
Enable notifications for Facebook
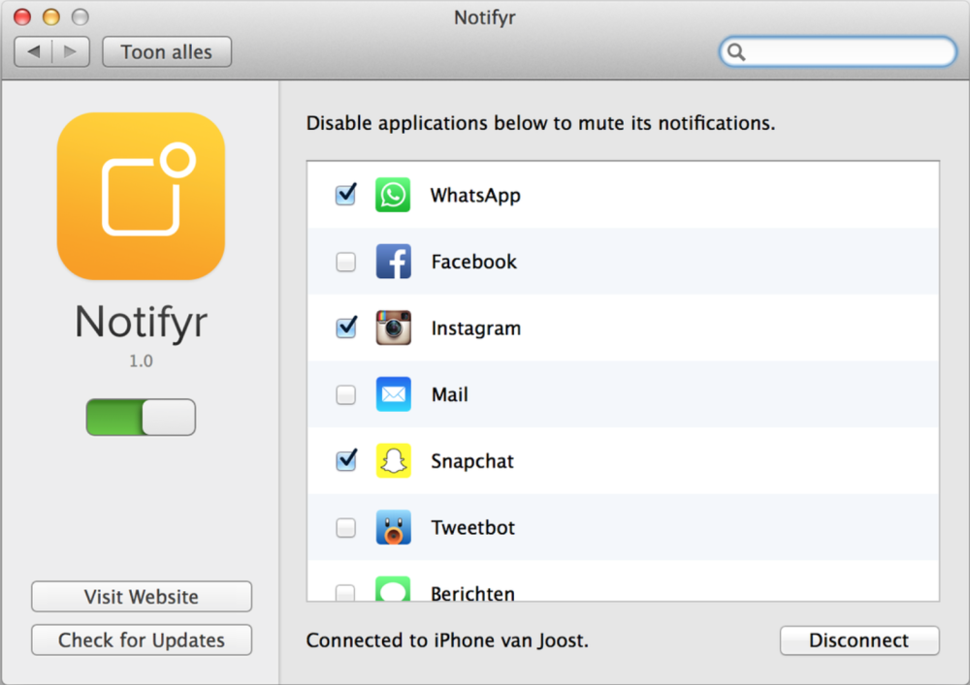point(345,261)
